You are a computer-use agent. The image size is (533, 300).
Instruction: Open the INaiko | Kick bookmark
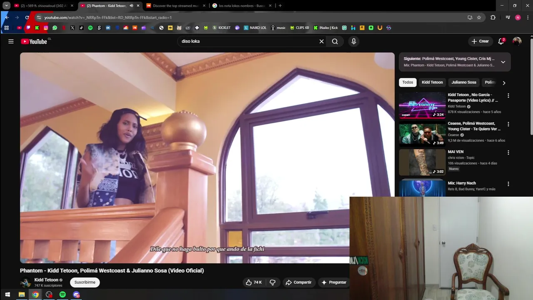pos(326,28)
